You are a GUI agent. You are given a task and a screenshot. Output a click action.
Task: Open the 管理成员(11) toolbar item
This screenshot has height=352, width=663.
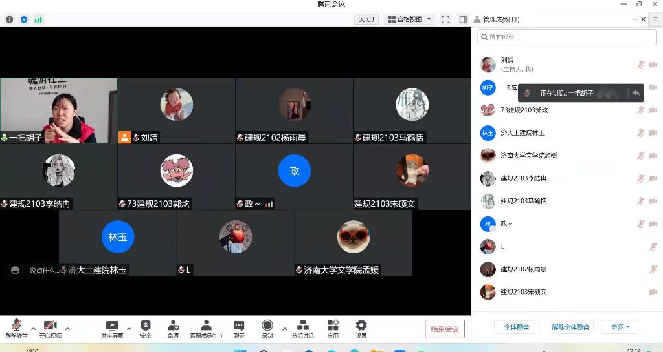(x=206, y=327)
